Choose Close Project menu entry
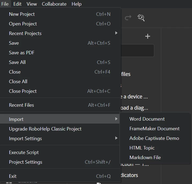 click(x=60, y=91)
